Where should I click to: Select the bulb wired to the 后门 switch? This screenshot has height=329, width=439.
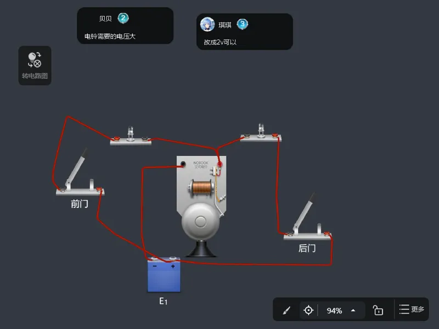click(x=261, y=129)
